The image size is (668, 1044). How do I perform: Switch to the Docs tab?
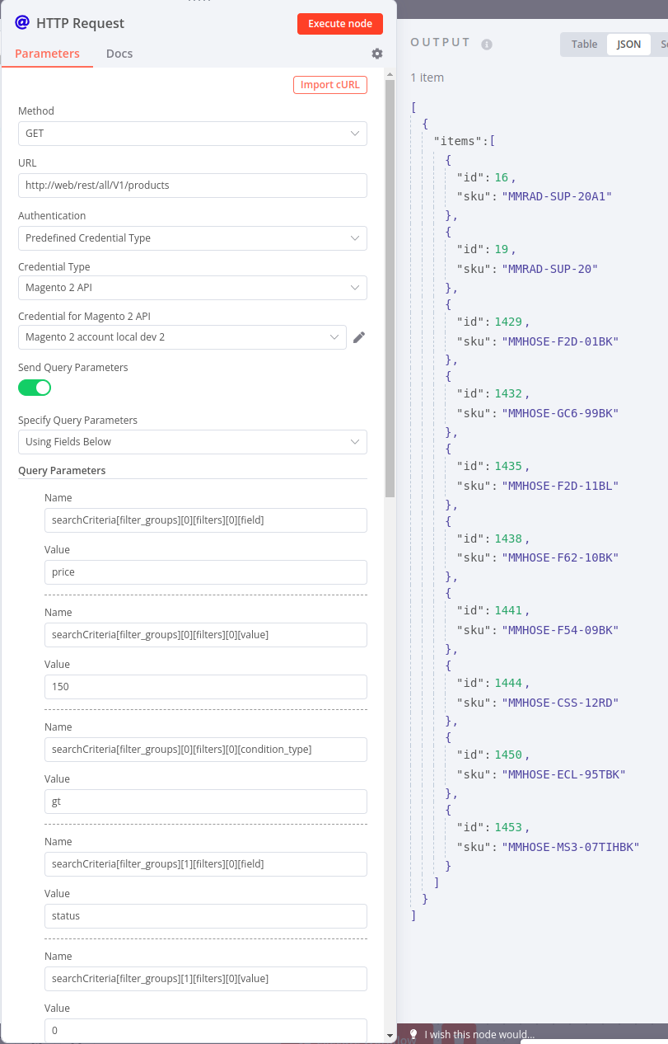click(x=119, y=53)
